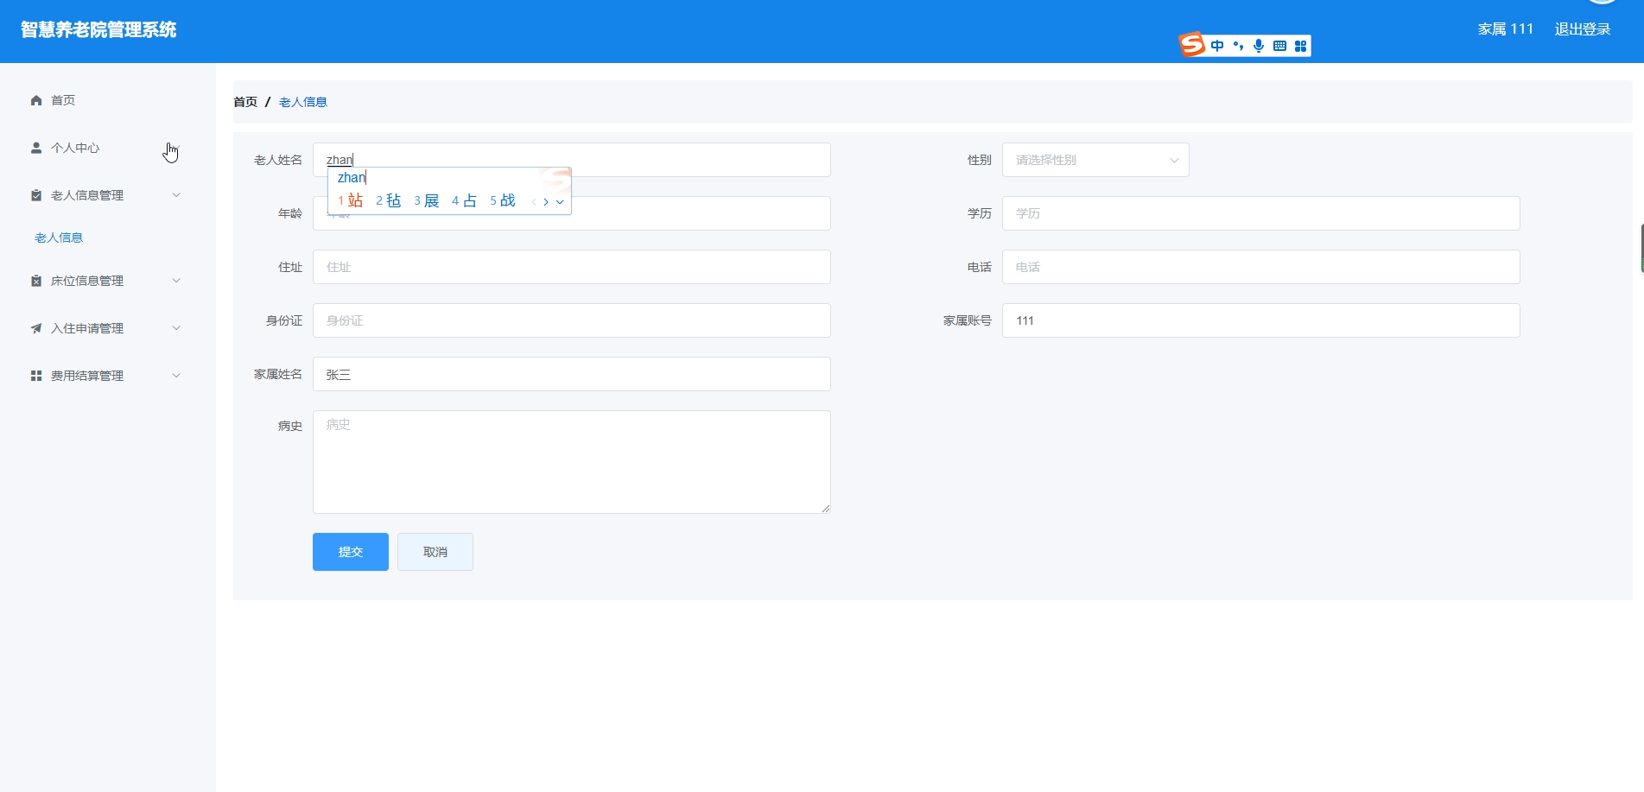Switch punctuation mode in the IME toolbar
The height and width of the screenshot is (792, 1644).
[1238, 46]
